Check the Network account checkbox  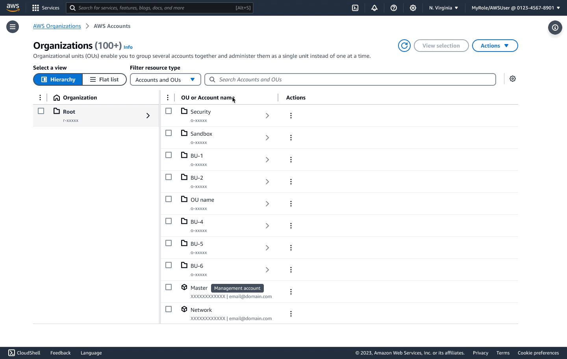[169, 309]
